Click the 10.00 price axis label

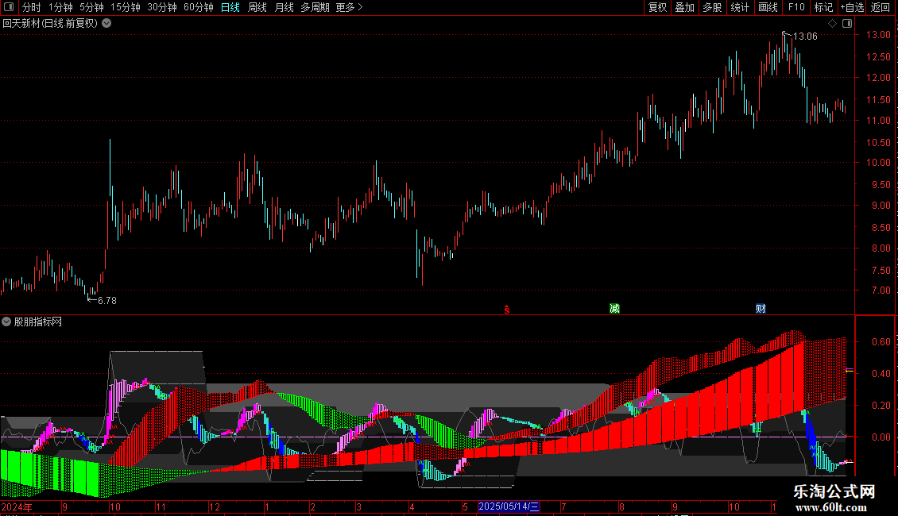coord(878,163)
